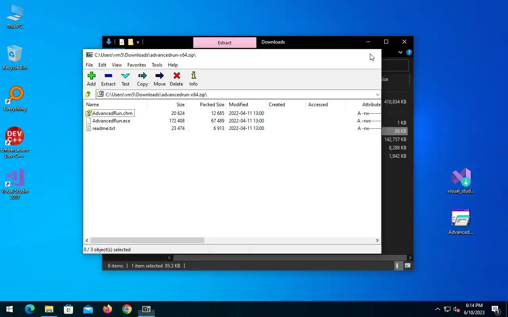
Task: Open the Everything search desktop shortcut
Action: coord(15,99)
